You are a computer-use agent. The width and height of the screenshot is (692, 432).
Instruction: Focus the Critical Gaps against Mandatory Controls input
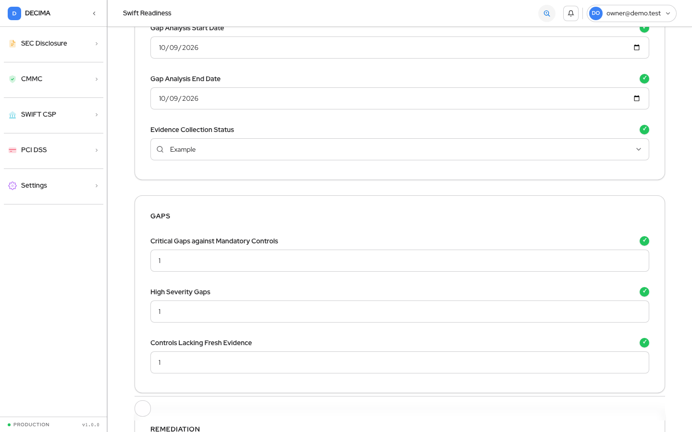tap(400, 261)
